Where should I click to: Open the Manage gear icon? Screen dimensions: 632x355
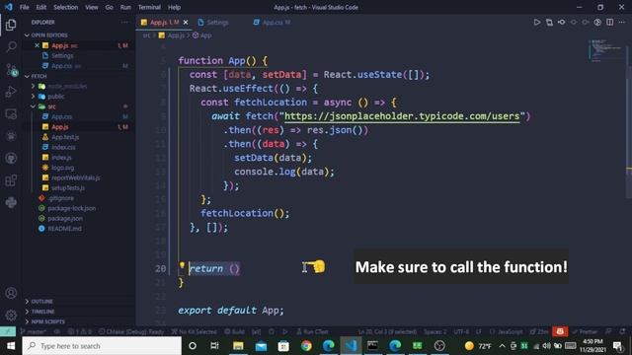11,316
